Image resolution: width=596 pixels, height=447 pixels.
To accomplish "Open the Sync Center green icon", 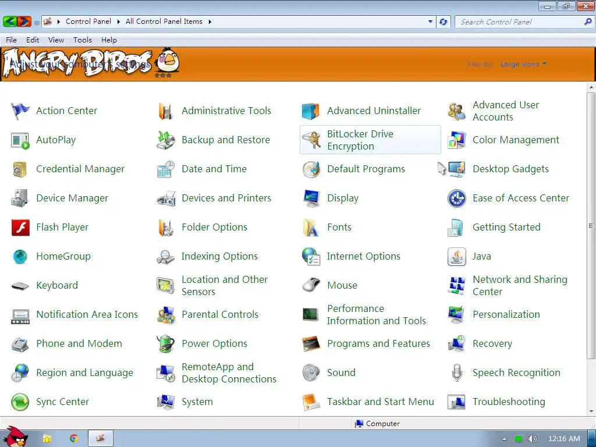I will tap(20, 402).
